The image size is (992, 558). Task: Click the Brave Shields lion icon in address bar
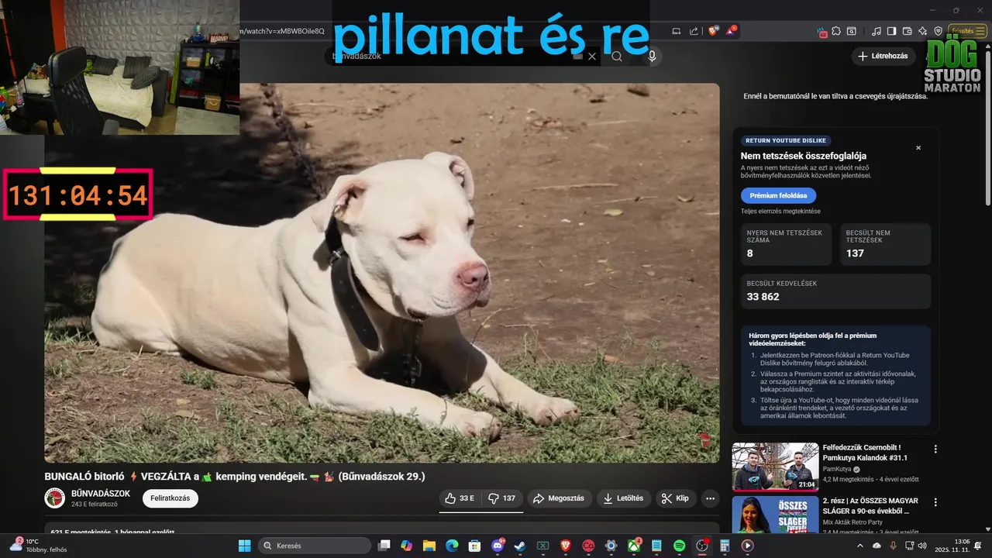tap(713, 31)
